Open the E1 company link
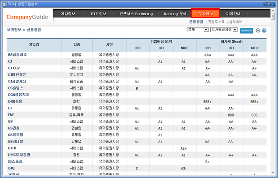 click(10, 108)
